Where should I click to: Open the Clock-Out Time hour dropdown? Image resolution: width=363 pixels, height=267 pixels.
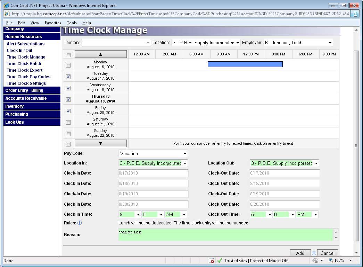(261, 215)
